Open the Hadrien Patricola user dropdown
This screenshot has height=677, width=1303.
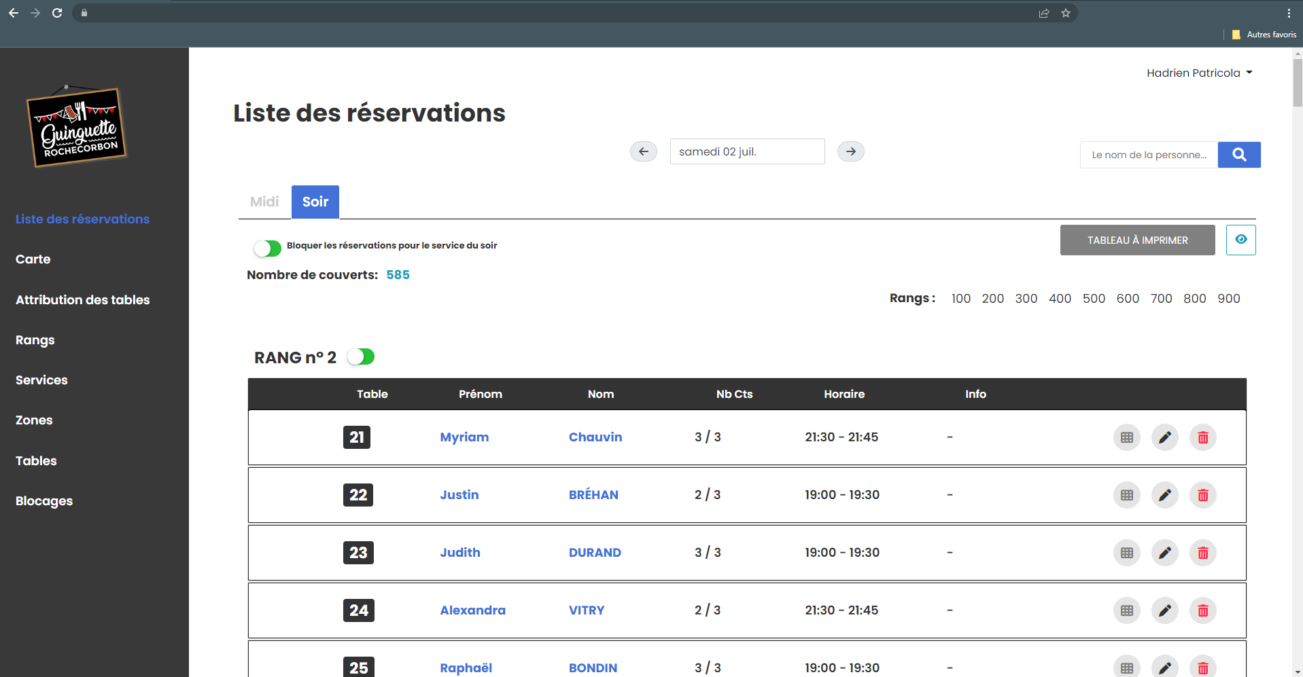pos(1199,73)
